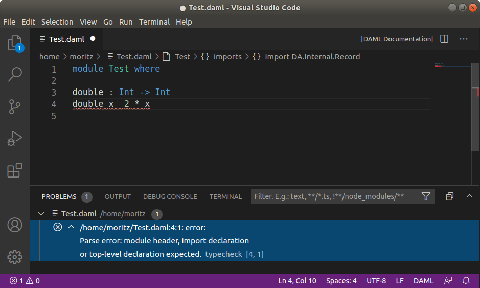
Task: Switch to the OUTPUT panel tab
Action: pos(118,196)
